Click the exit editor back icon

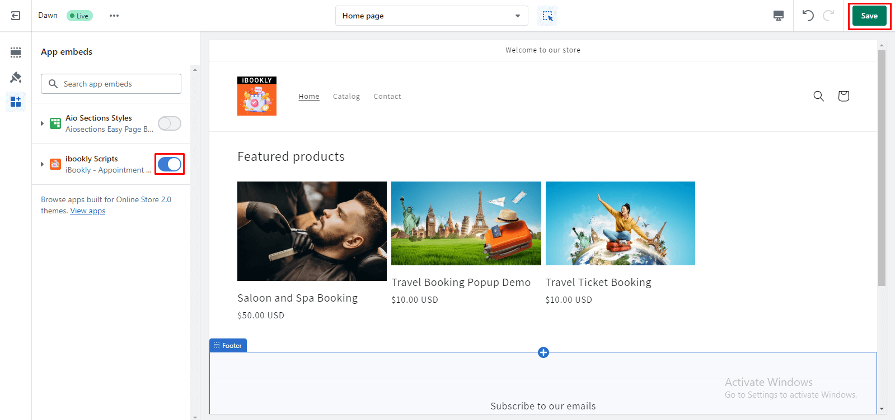pyautogui.click(x=16, y=16)
